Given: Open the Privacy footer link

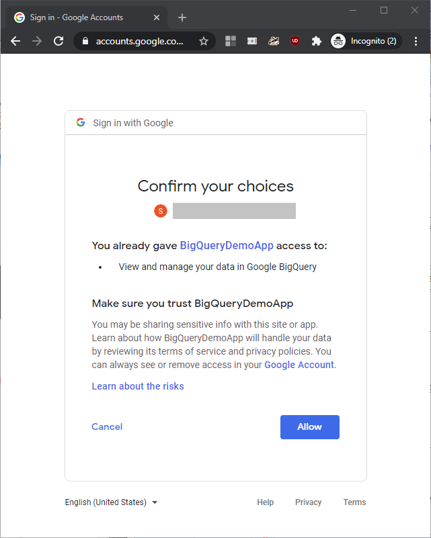Looking at the screenshot, I should (308, 502).
